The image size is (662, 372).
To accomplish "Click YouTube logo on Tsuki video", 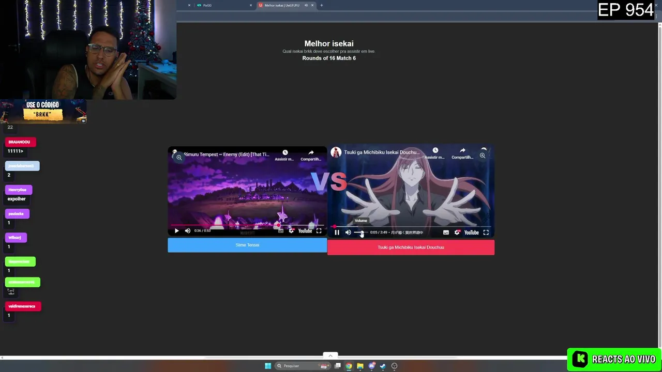I will click(x=471, y=233).
